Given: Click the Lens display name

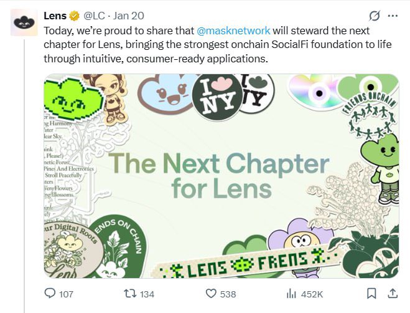Looking at the screenshot, I should click(55, 15).
